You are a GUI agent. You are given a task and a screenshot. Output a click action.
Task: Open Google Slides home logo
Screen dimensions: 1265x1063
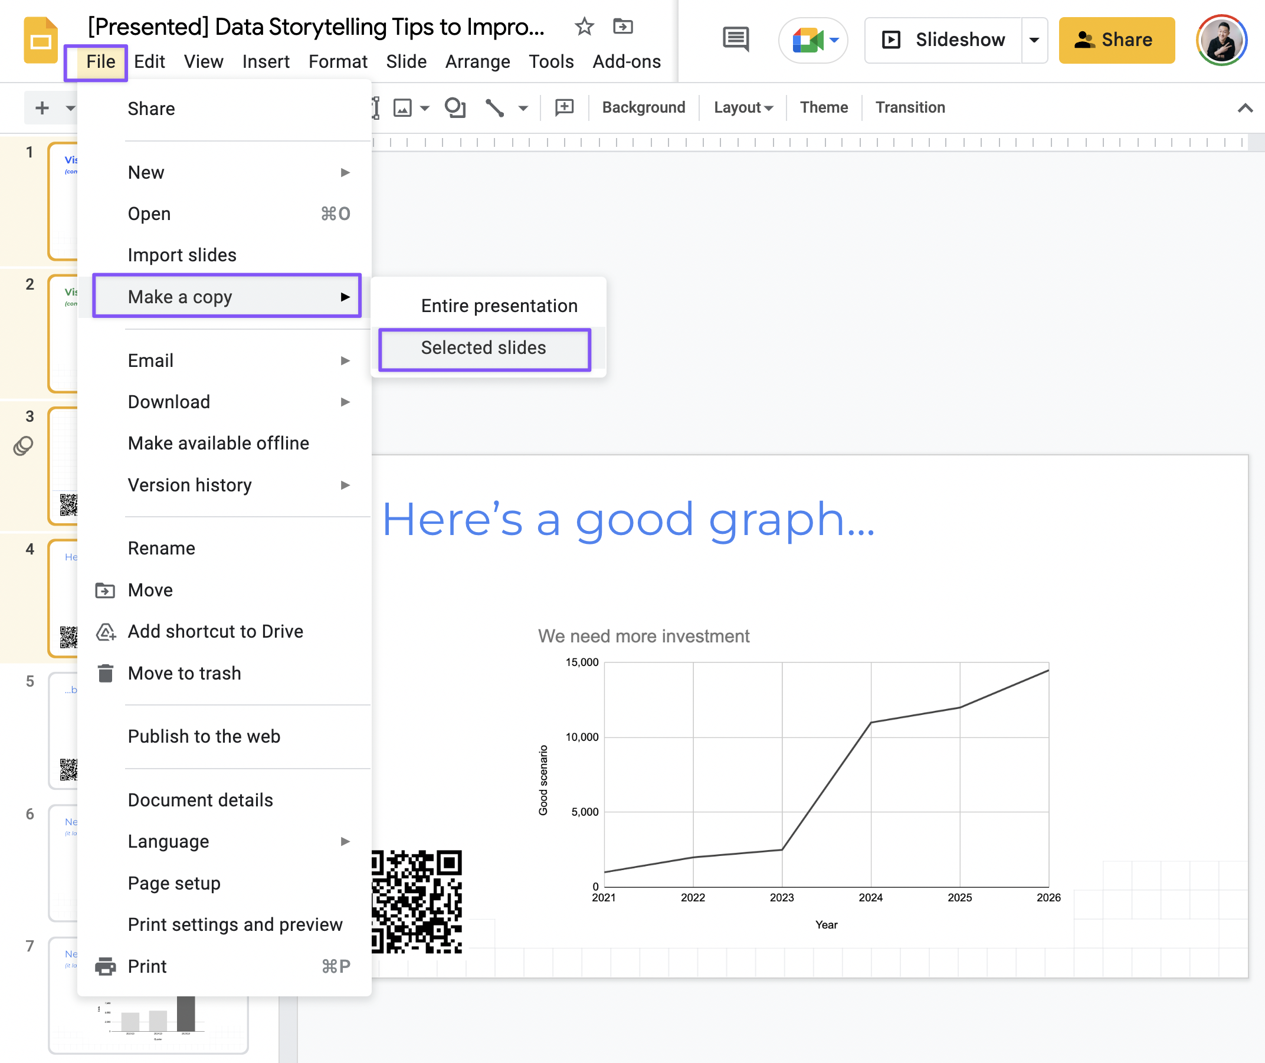(x=40, y=40)
